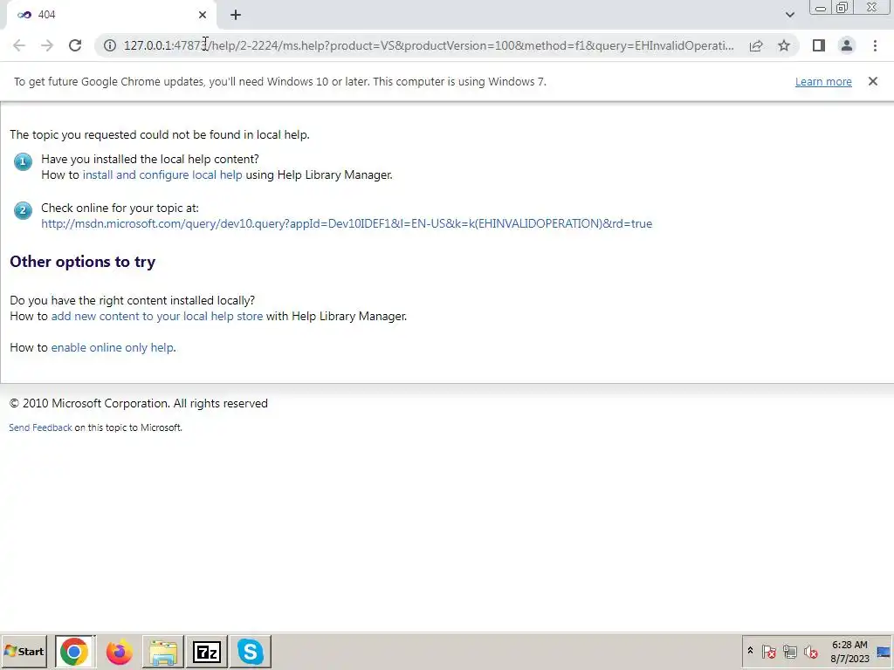Reload the current page
Screen dimensions: 894x670
pyautogui.click(x=75, y=45)
